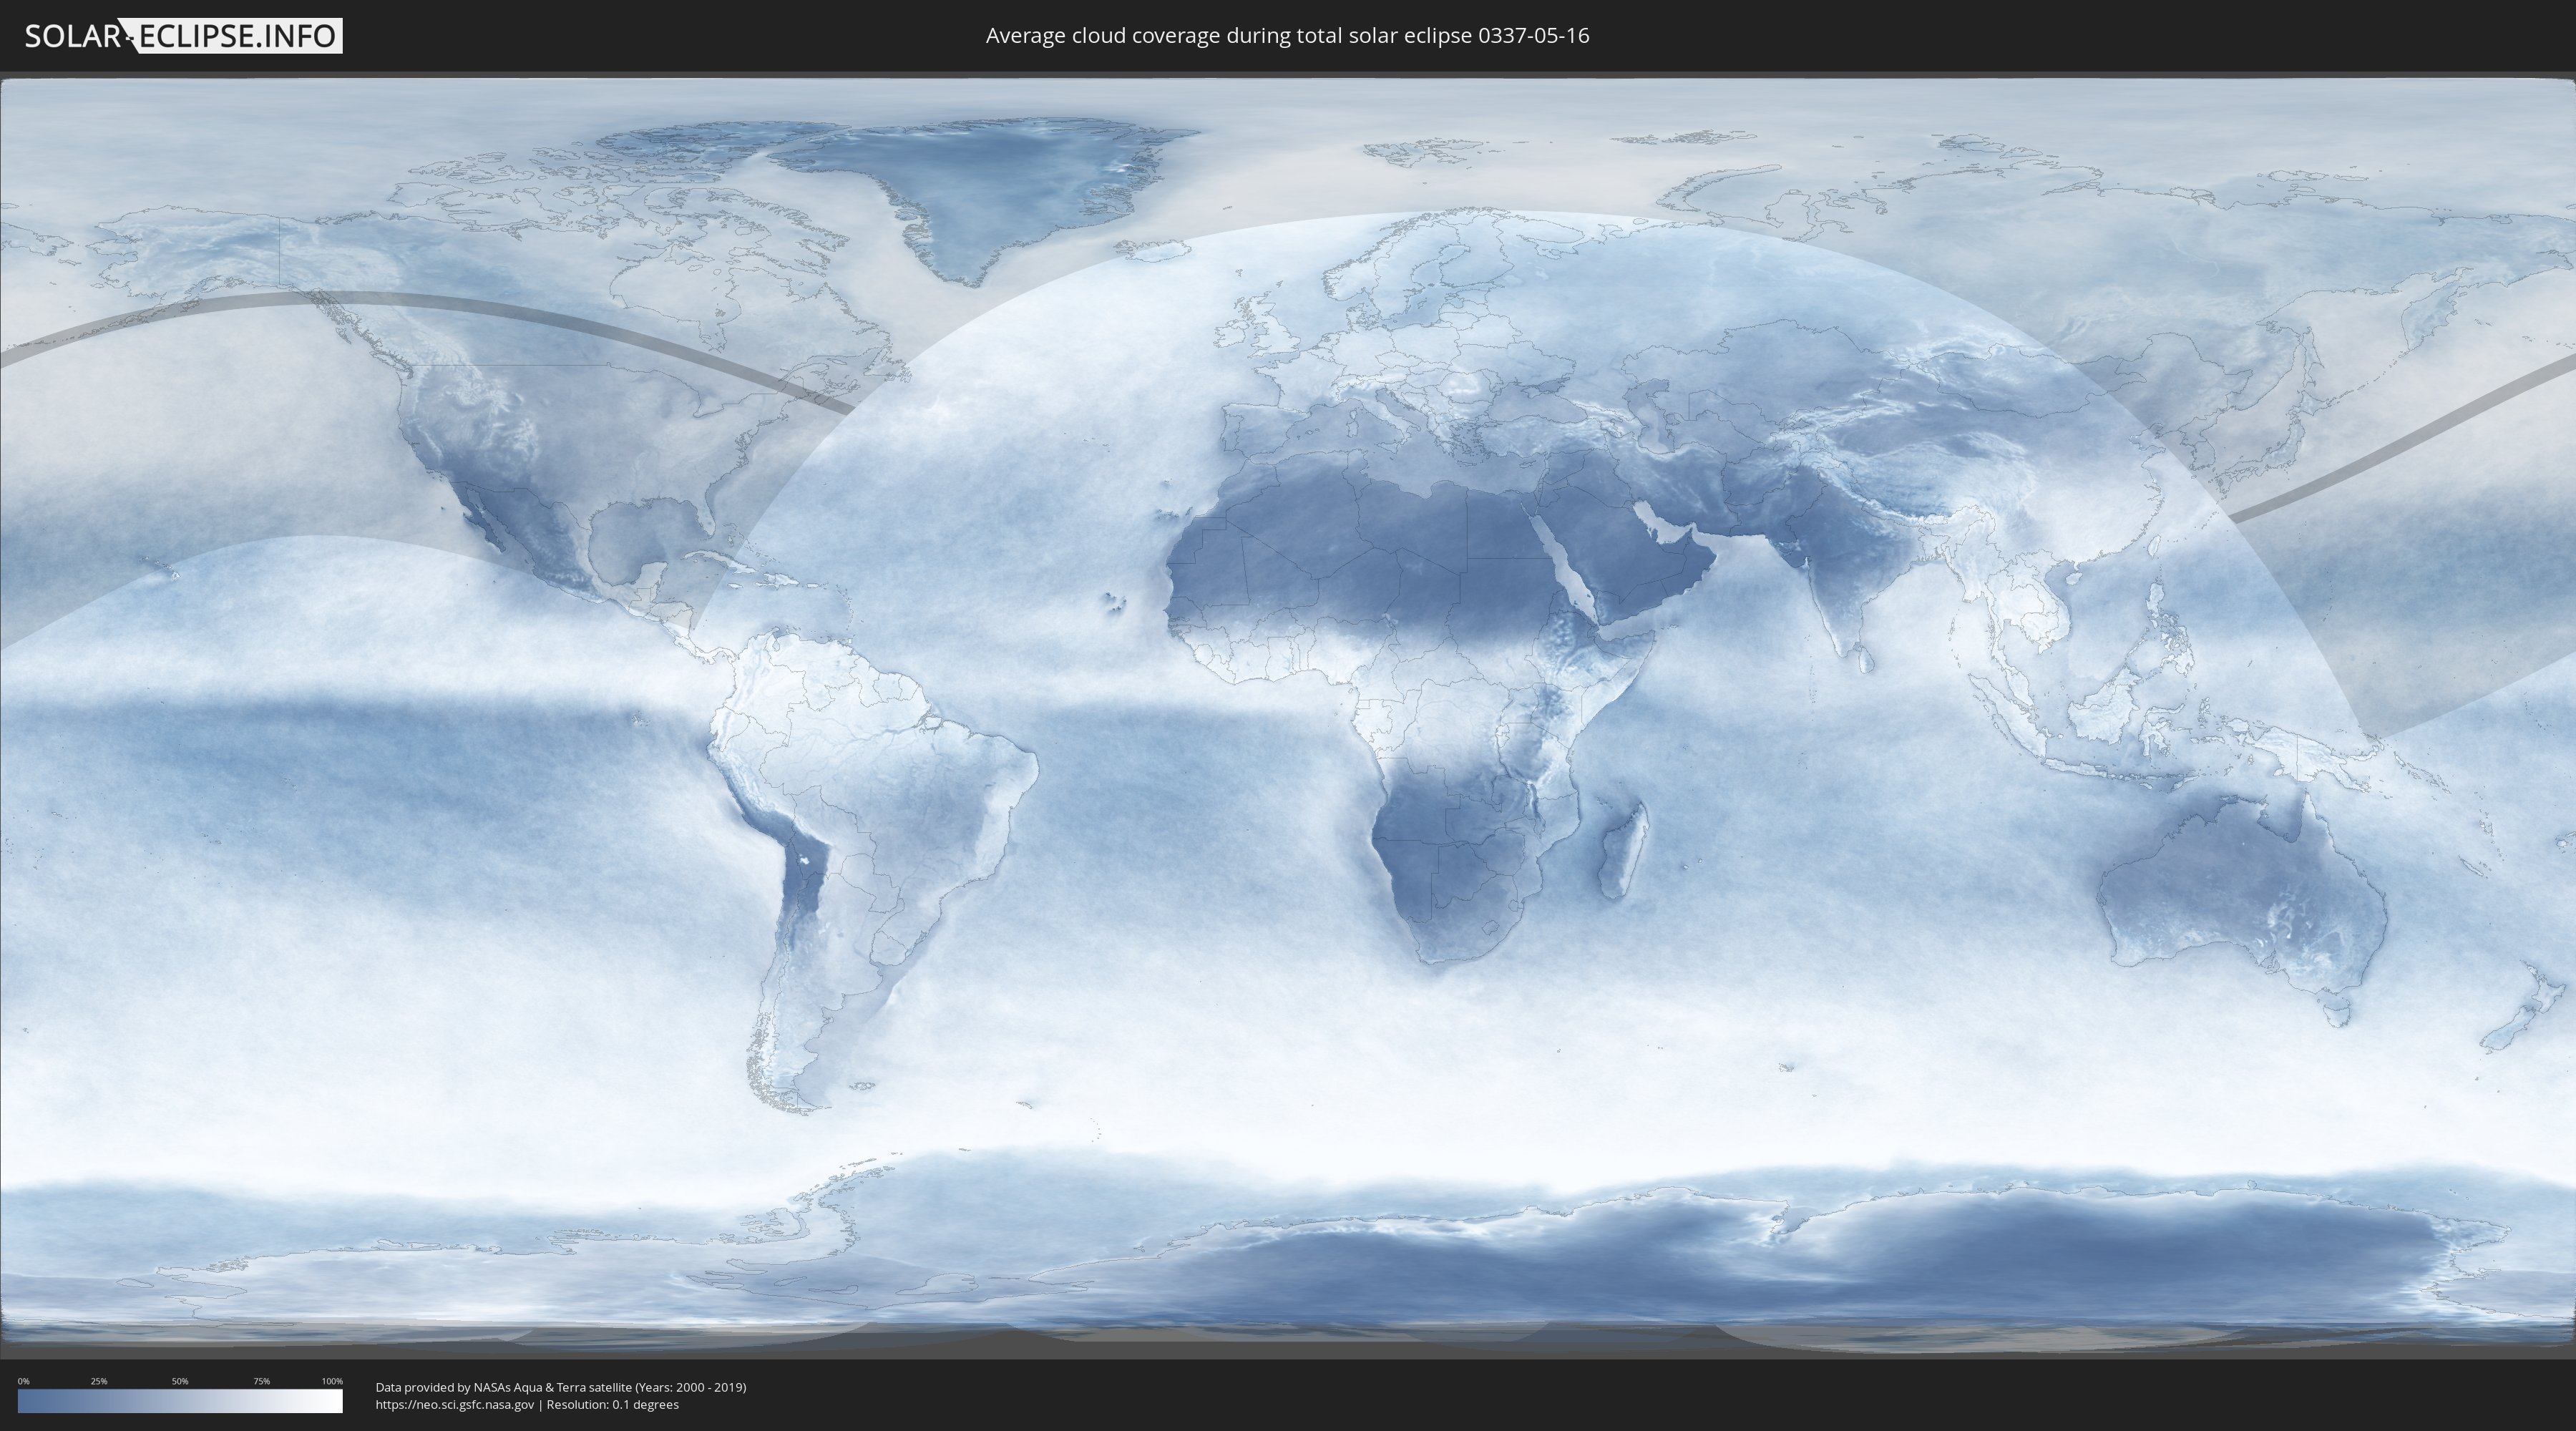Click the '100%' legend label
The width and height of the screenshot is (2576, 1431).
332,1381
